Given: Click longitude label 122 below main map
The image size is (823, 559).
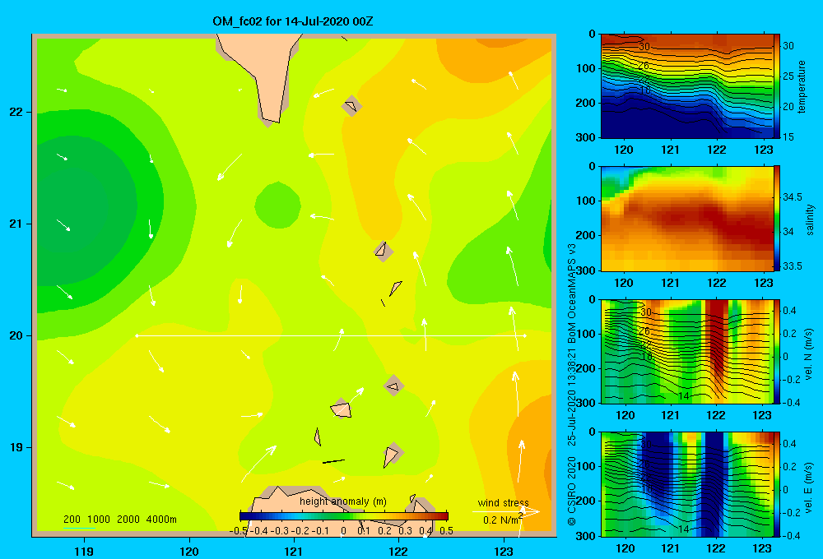Looking at the screenshot, I should click(x=398, y=552).
